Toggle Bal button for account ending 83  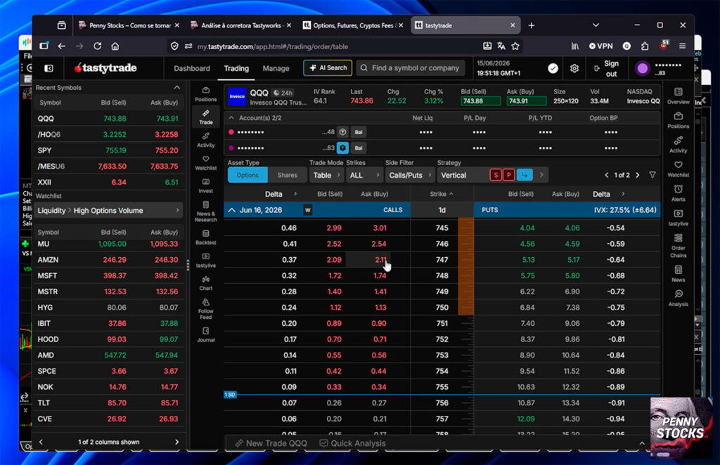pos(358,148)
